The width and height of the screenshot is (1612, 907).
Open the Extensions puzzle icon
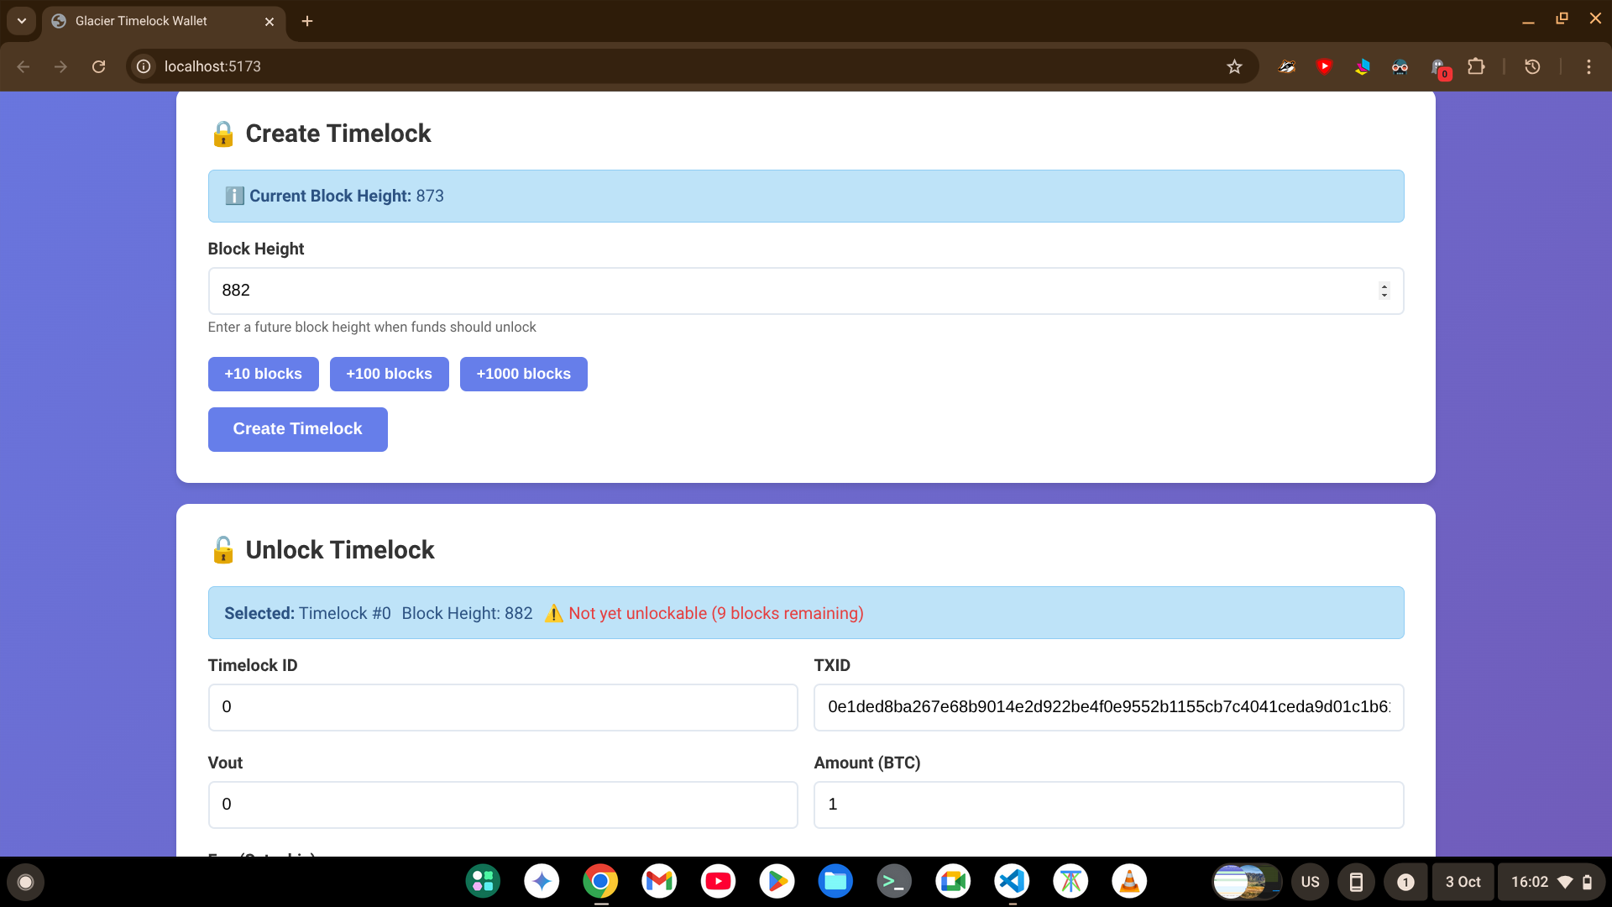(x=1476, y=66)
